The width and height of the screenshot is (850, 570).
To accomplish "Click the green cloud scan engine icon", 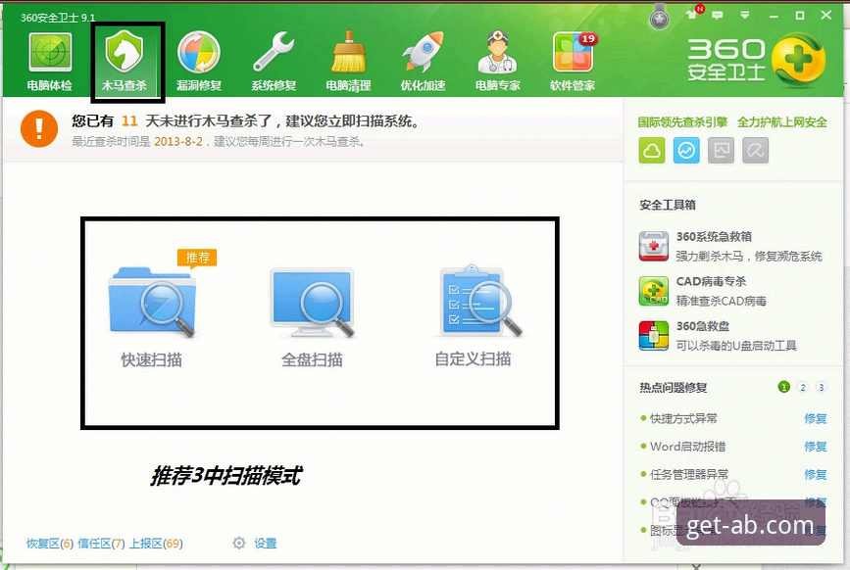I will click(652, 150).
